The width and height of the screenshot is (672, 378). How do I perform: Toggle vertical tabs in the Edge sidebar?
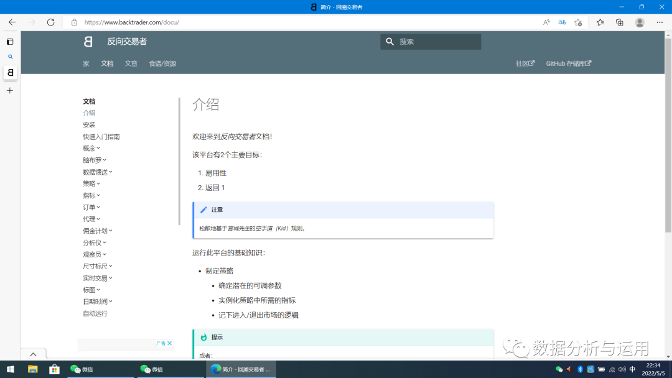tap(9, 42)
